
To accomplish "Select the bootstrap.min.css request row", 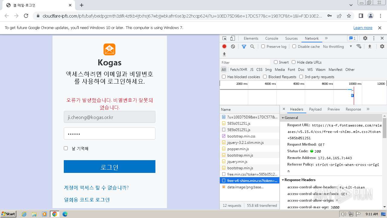I will (250, 136).
